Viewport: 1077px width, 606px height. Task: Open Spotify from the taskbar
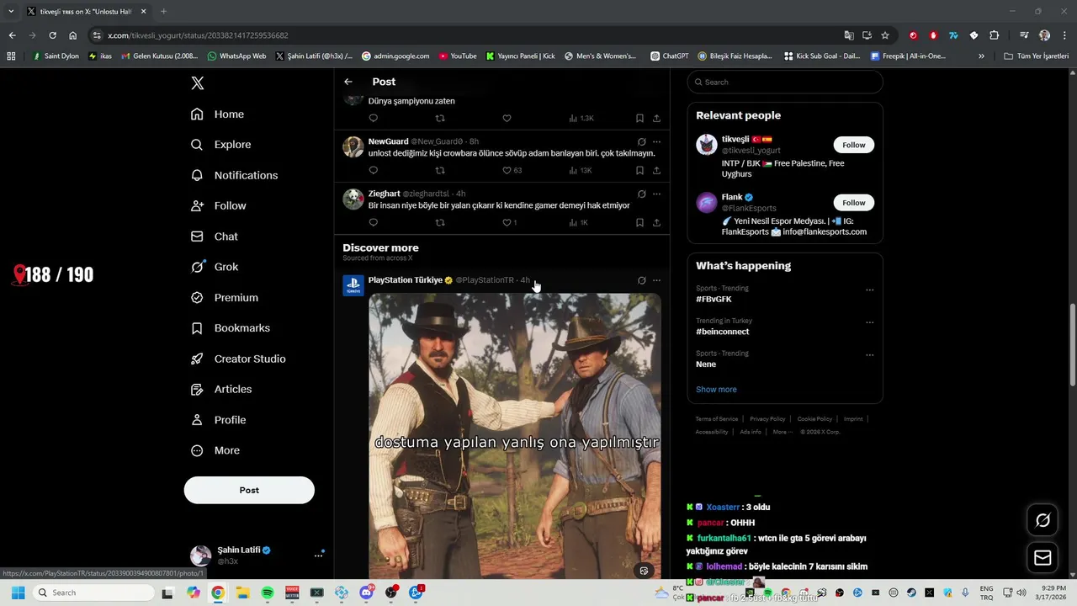click(x=268, y=593)
